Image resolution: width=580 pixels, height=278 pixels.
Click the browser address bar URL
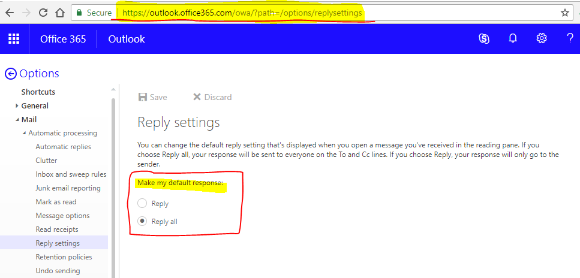click(x=242, y=13)
